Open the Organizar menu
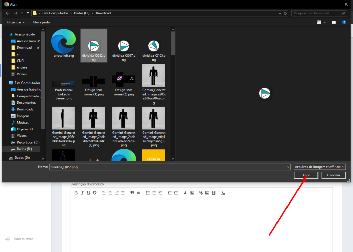This screenshot has width=353, height=252. (x=16, y=22)
